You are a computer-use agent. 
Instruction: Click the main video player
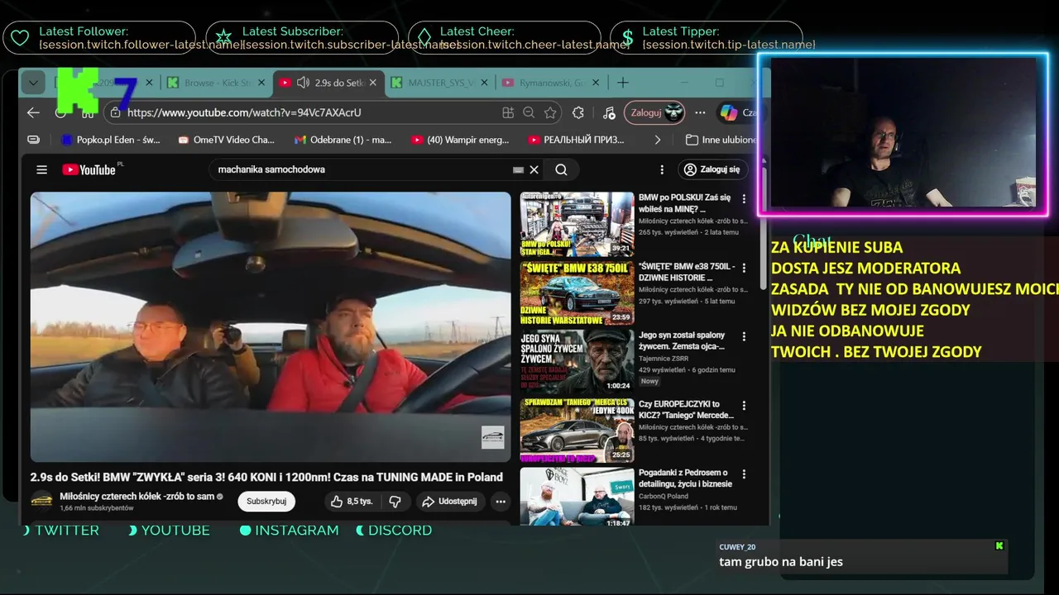(271, 326)
